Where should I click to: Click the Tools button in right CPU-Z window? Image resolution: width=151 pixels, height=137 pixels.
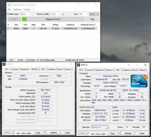pos(112,134)
